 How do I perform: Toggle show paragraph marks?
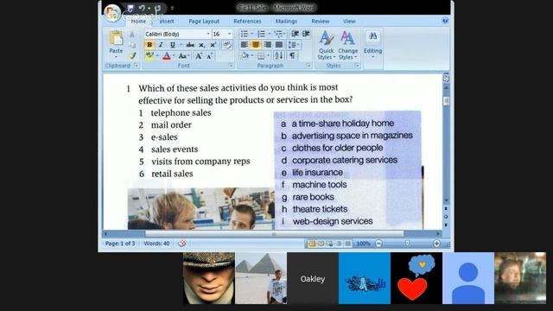[x=292, y=55]
